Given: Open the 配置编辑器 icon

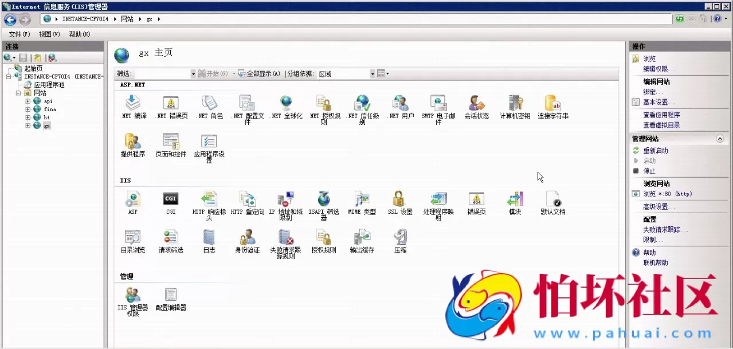Looking at the screenshot, I should tap(171, 295).
